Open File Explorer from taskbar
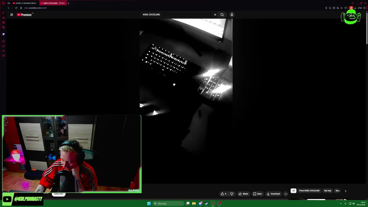 click(194, 204)
